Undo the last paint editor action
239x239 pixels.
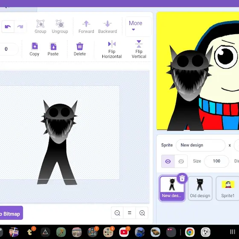tap(8, 26)
